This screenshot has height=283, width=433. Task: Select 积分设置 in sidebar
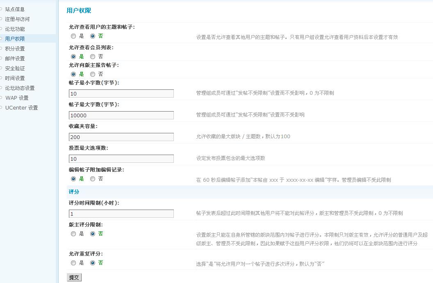tap(15, 48)
